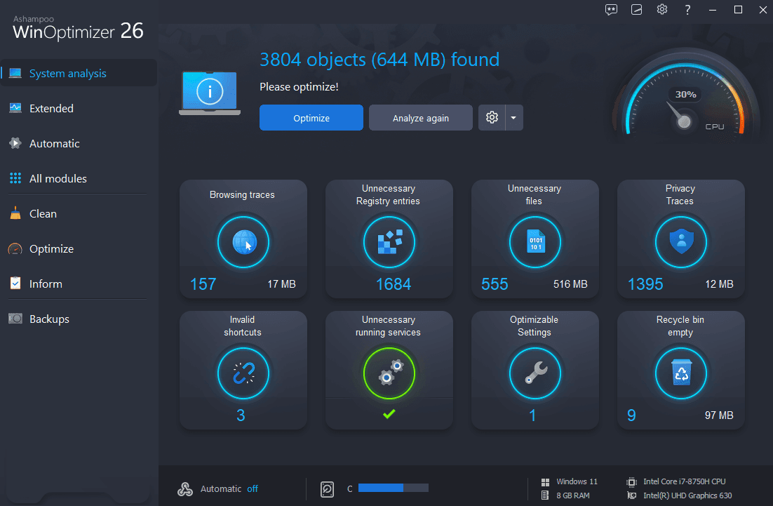Image resolution: width=773 pixels, height=506 pixels.
Task: Click the Automatic hexagon icon in status bar
Action: [185, 488]
